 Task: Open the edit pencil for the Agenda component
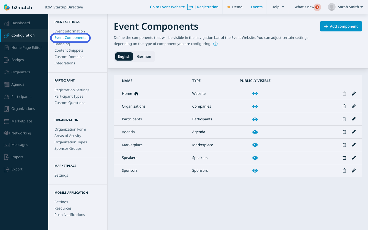click(354, 132)
